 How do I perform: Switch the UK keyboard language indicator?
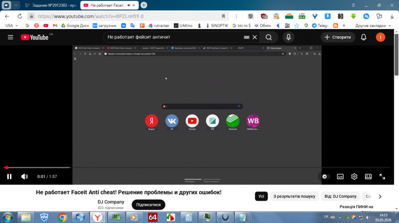coord(326,217)
